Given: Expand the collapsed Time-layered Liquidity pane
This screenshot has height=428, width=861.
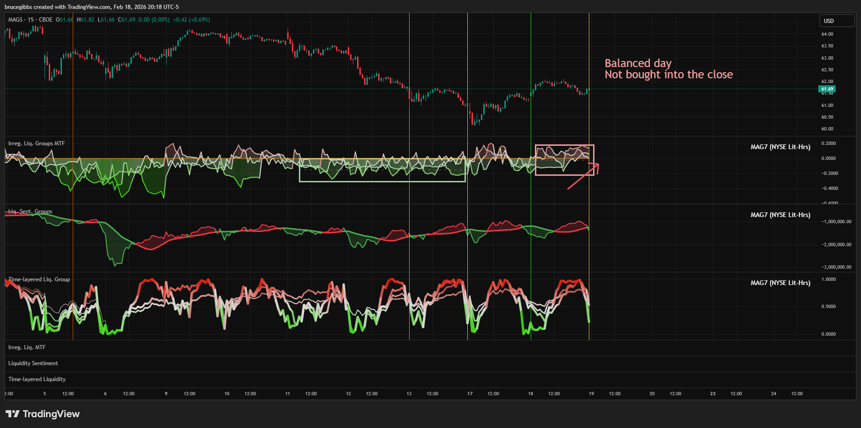Looking at the screenshot, I should tap(37, 379).
